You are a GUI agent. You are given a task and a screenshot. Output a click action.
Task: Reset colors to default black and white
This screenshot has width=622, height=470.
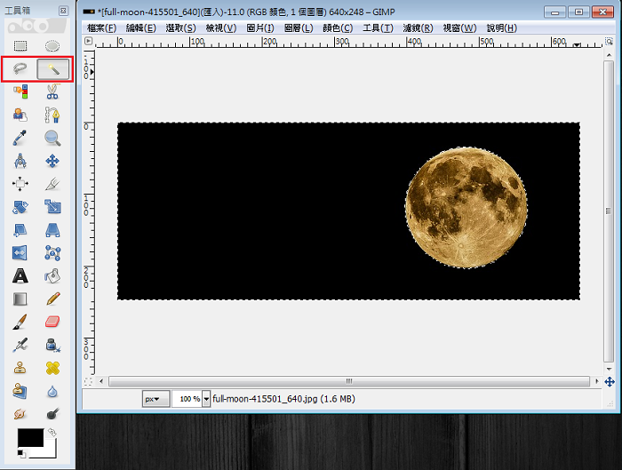[21, 453]
